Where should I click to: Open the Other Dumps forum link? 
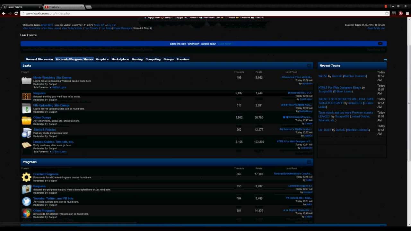click(42, 117)
